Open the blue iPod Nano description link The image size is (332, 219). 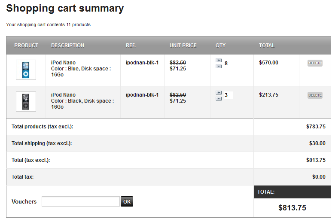click(63, 63)
